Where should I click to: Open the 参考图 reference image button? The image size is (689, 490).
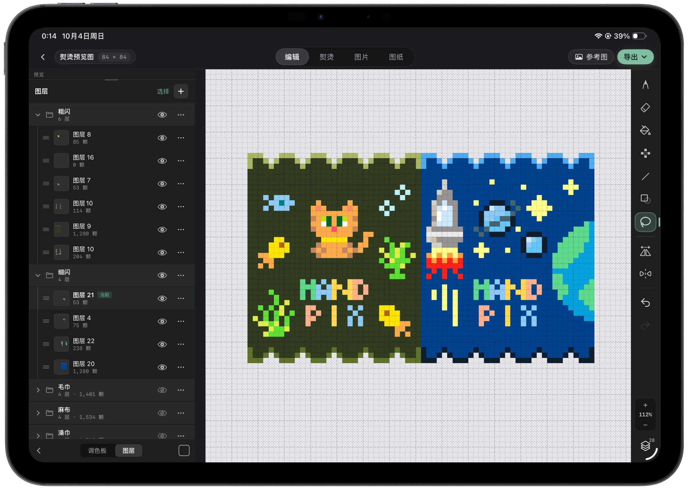coord(591,57)
